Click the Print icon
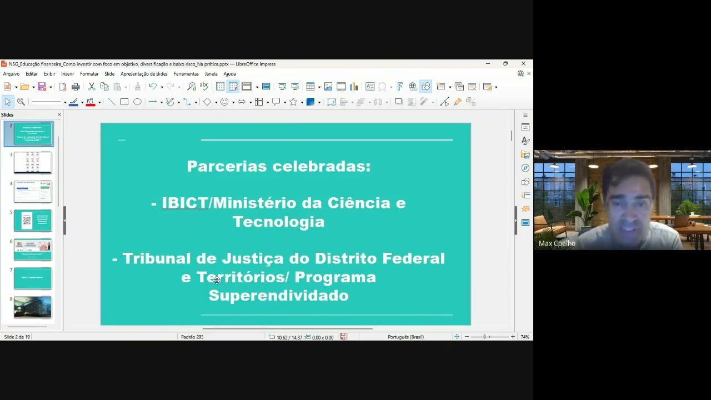The height and width of the screenshot is (400, 711). tap(76, 87)
